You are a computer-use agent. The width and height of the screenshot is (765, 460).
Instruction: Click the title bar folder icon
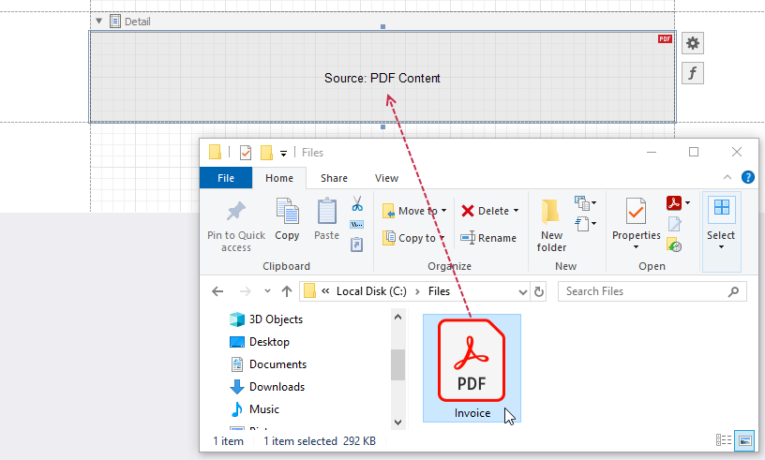[216, 152]
